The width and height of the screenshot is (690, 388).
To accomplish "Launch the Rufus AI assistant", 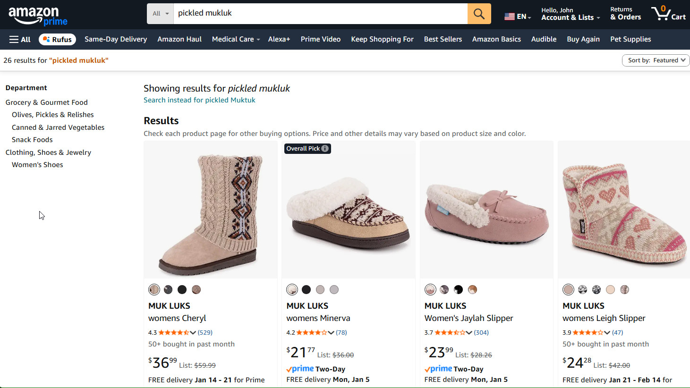I will [57, 40].
